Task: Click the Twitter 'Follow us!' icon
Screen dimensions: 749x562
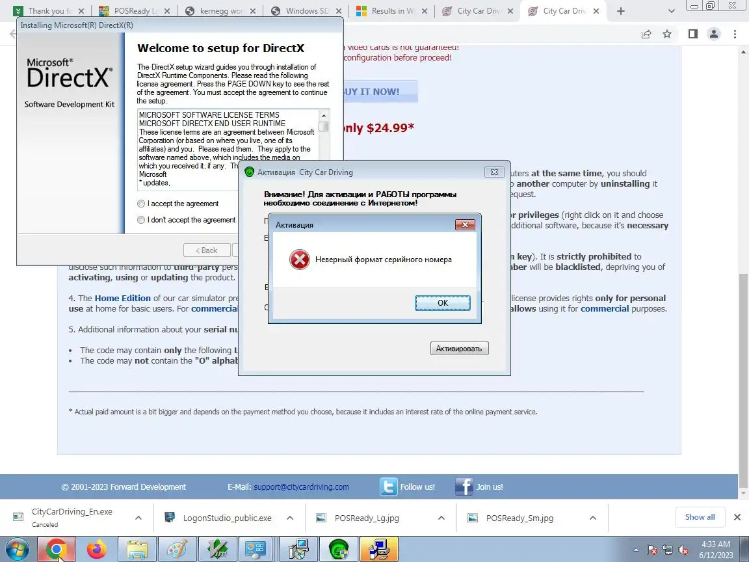Action: [x=388, y=487]
